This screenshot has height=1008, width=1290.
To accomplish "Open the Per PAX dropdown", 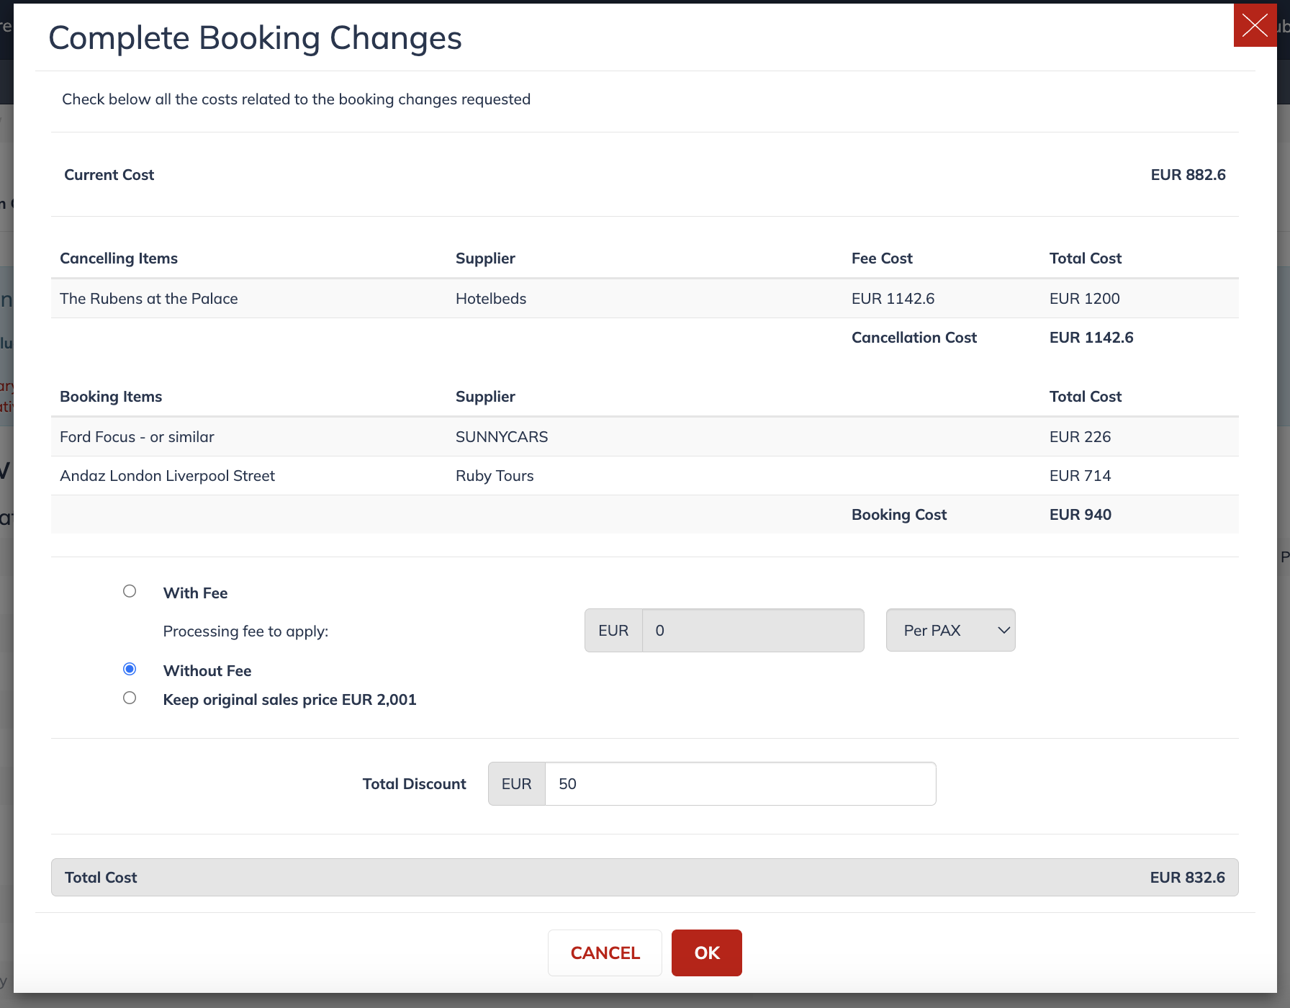I will pos(950,630).
